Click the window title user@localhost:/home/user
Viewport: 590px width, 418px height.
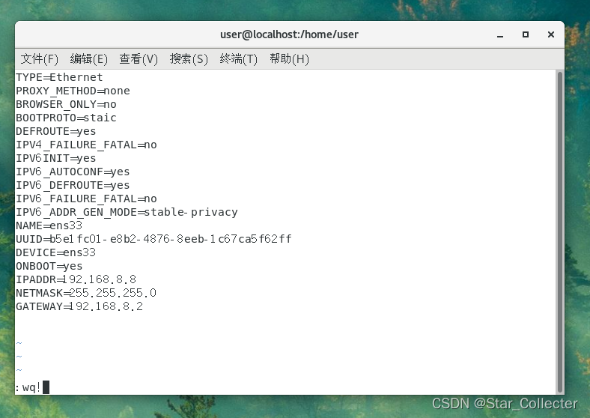click(x=289, y=34)
